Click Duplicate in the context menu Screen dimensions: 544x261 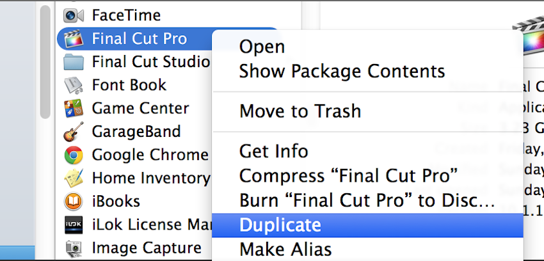point(280,225)
